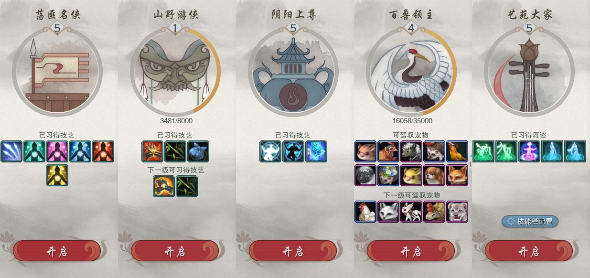Click 开启 under 荡匪名侠
Image resolution: width=590 pixels, height=278 pixels.
click(57, 251)
